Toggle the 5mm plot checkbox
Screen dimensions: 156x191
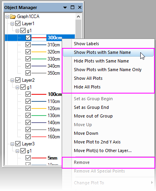[28, 158]
